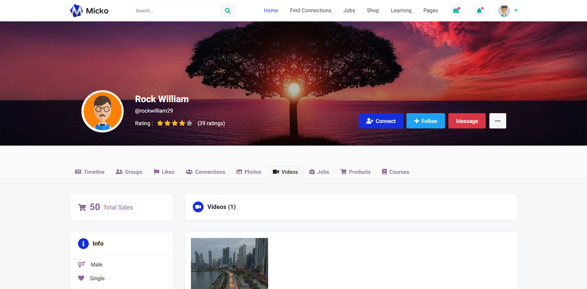Expand the user account dropdown arrow
The height and width of the screenshot is (289, 587).
point(516,10)
